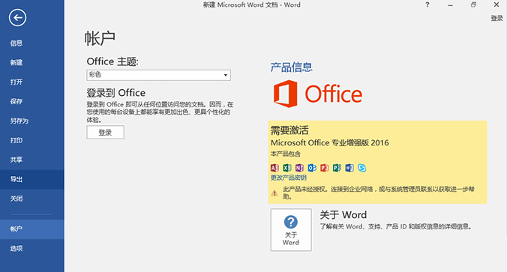Viewport: 507px width, 272px height.
Task: Click the Outlook app icon
Action: point(312,168)
